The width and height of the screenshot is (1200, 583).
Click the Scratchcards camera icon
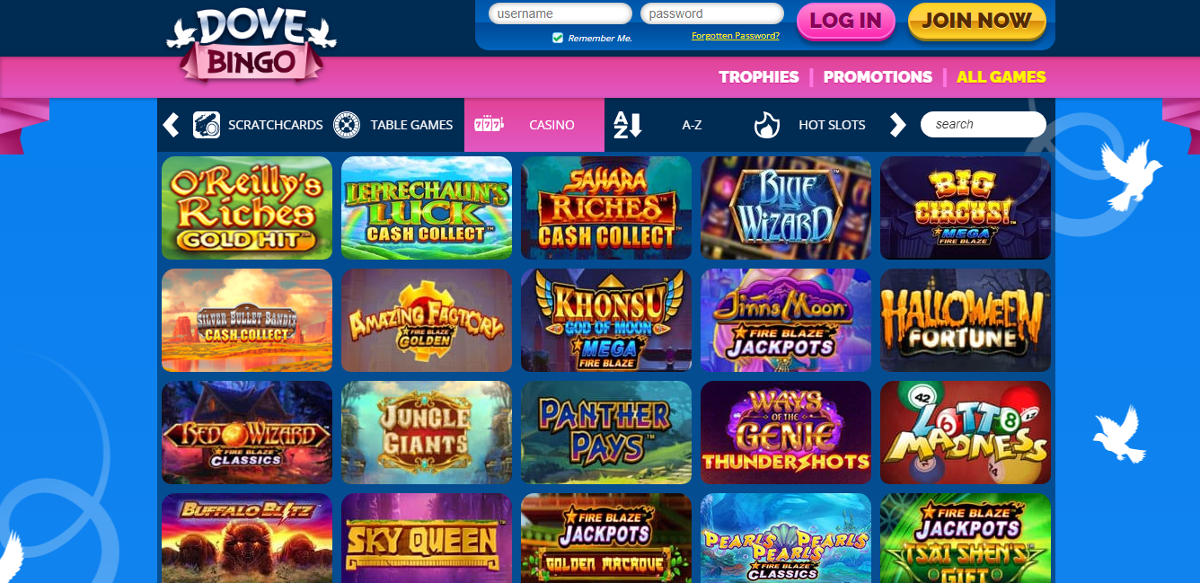point(207,125)
